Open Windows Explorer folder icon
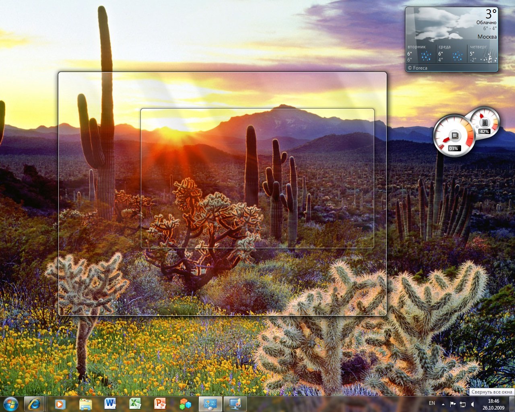The image size is (515, 412). click(86, 404)
